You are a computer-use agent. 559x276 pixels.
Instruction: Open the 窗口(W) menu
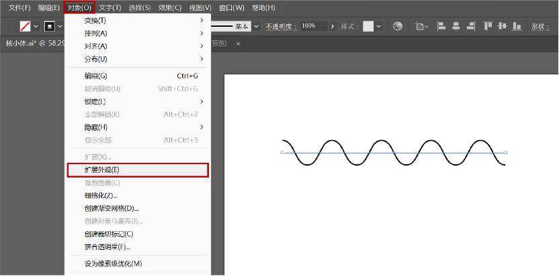click(x=232, y=7)
